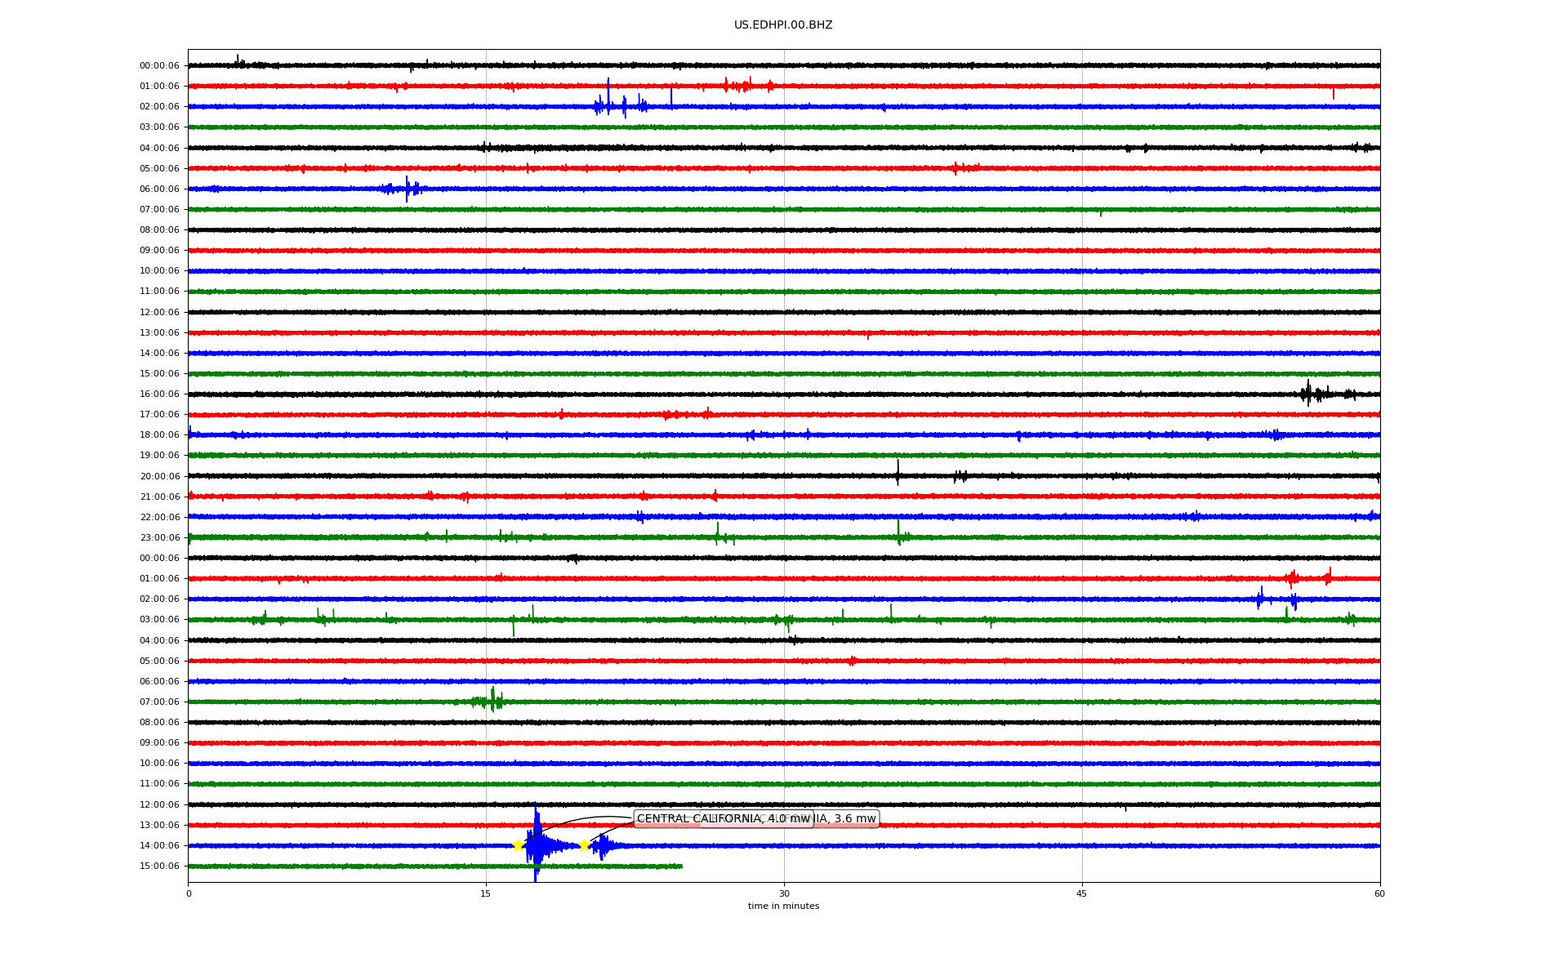Click the 45 tick label on x-axis

pyautogui.click(x=1082, y=893)
